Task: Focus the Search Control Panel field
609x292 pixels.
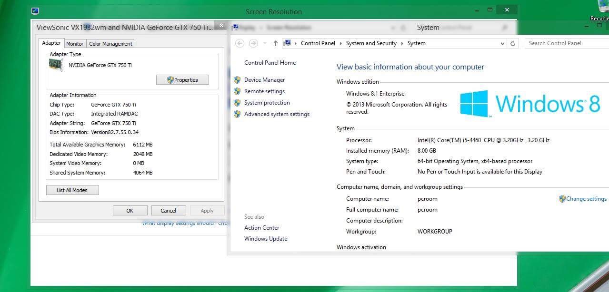Action: 564,43
